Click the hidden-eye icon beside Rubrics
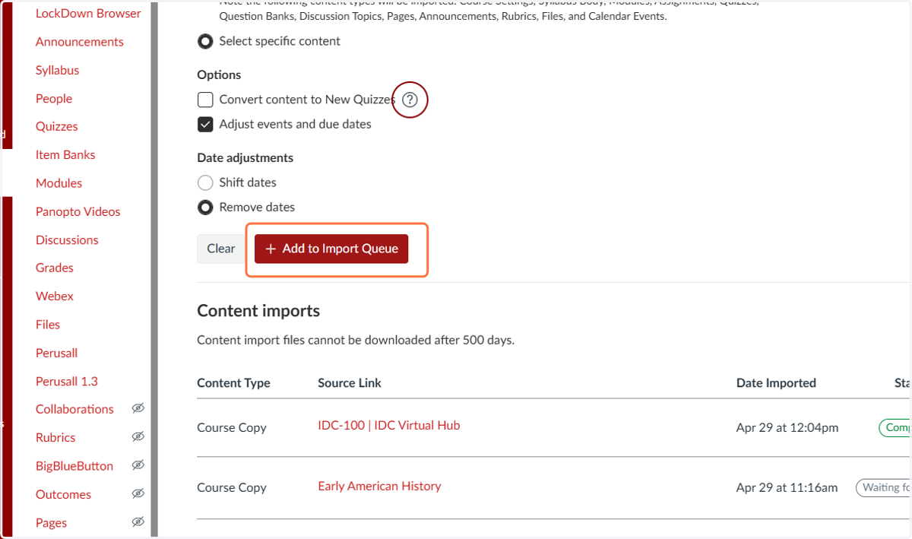The image size is (912, 539). tap(138, 437)
